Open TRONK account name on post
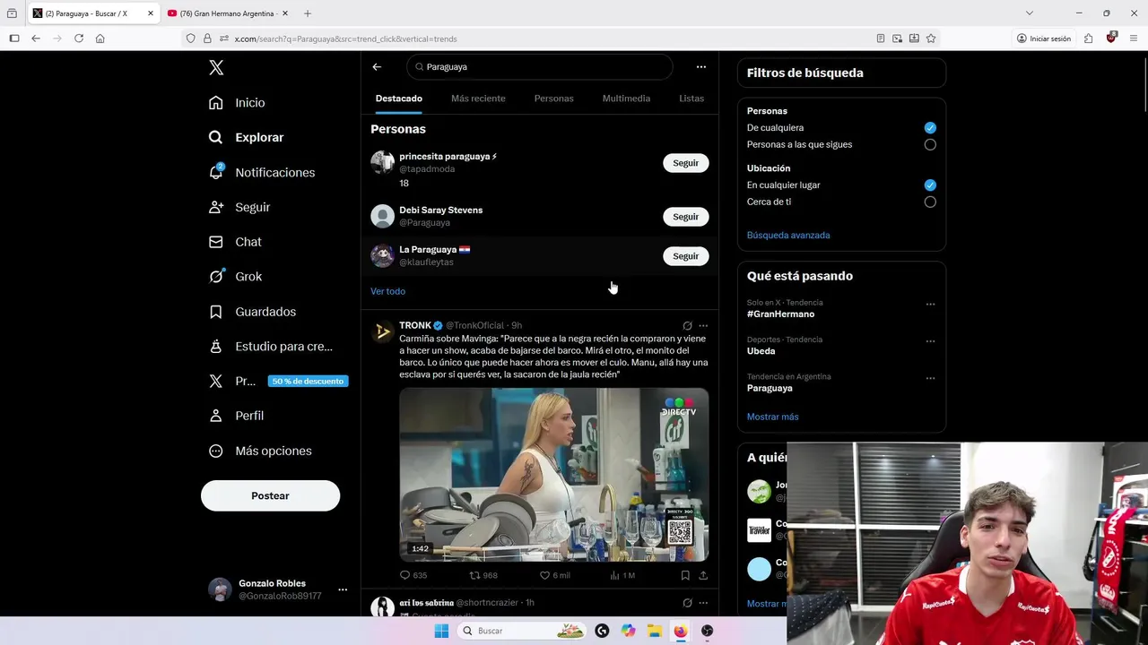Viewport: 1148px width, 645px height. (x=415, y=325)
